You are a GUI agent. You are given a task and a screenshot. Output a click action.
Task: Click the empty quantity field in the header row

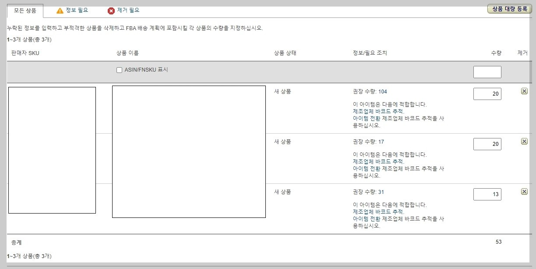487,72
